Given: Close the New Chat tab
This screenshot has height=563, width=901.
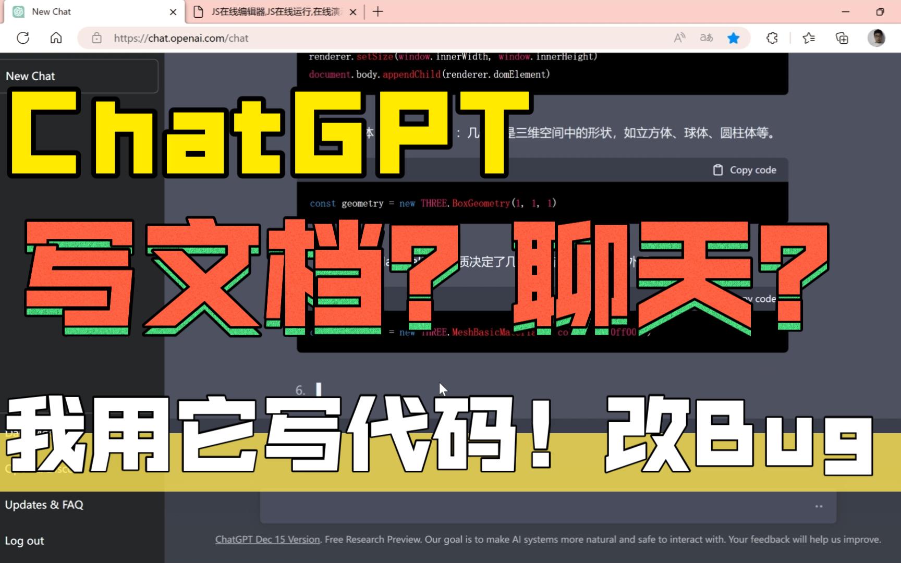Looking at the screenshot, I should click(x=173, y=12).
